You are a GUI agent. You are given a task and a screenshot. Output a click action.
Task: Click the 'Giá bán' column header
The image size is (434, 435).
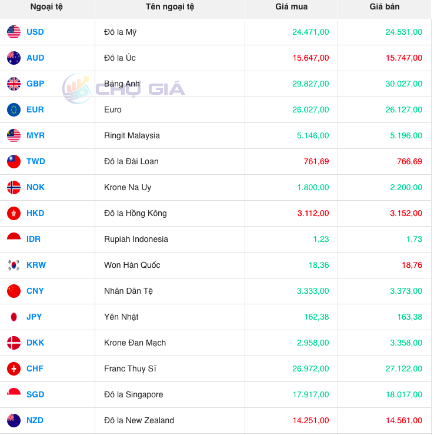pos(385,7)
